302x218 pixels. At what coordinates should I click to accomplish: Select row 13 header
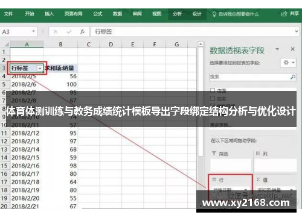4,149
